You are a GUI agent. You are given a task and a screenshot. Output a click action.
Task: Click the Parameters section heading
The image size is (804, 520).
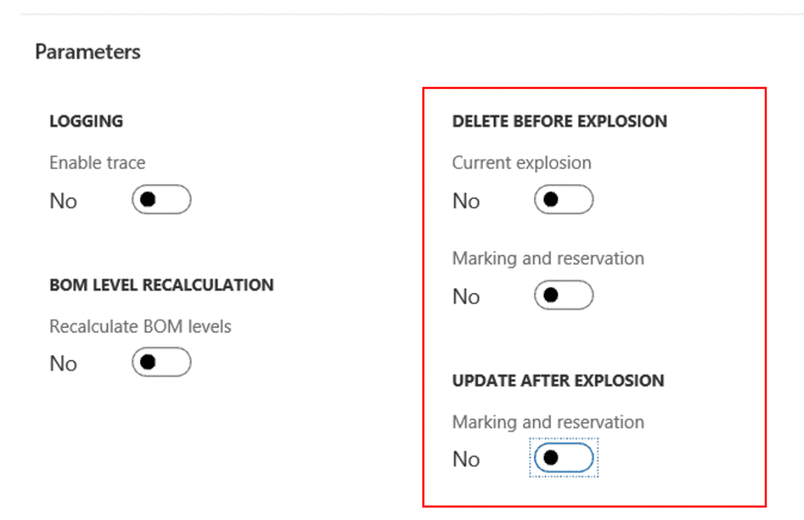[88, 52]
